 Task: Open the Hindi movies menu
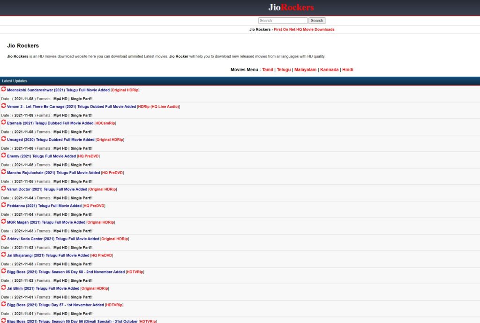point(348,70)
